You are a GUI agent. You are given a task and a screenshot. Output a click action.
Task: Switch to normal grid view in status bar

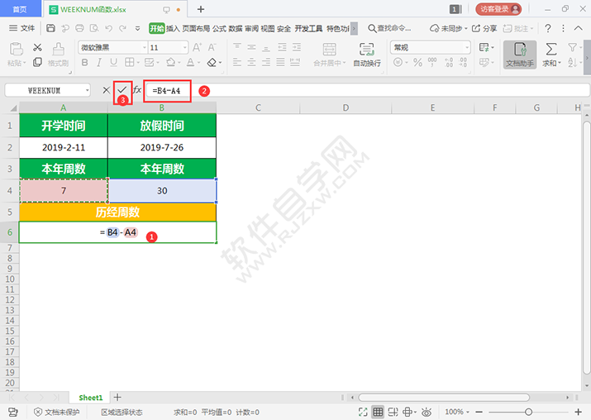click(x=378, y=412)
